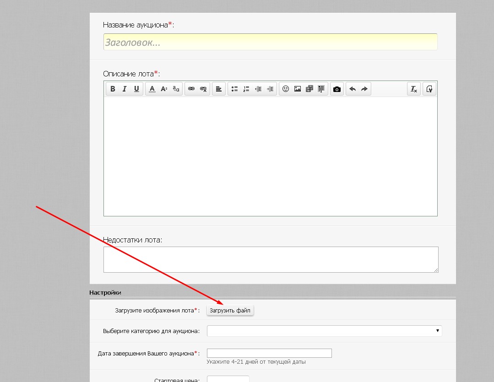Apply underline formatting
494x382 pixels.
click(136, 89)
